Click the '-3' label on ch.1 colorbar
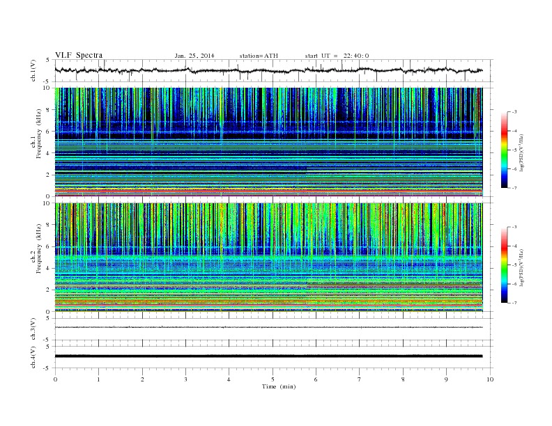 pos(514,112)
